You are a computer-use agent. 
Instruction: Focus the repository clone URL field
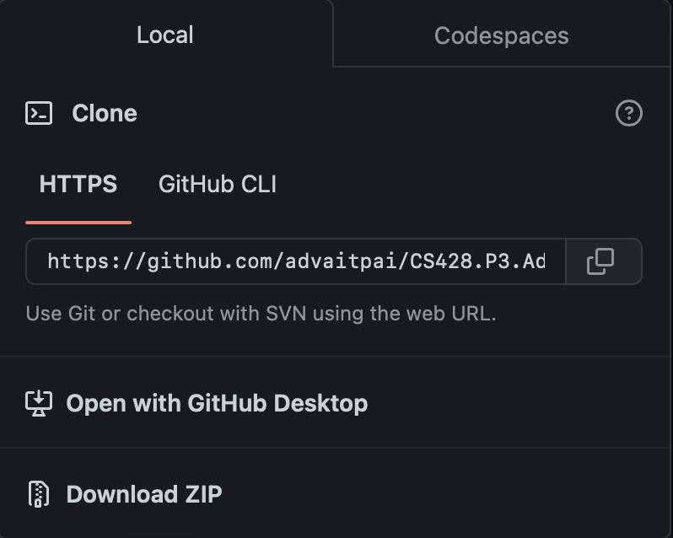[x=296, y=261]
